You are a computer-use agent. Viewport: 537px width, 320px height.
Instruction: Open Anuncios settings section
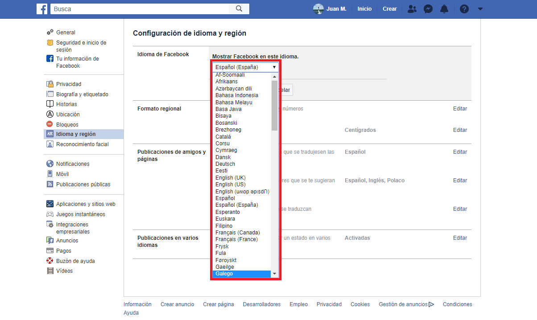tap(67, 241)
